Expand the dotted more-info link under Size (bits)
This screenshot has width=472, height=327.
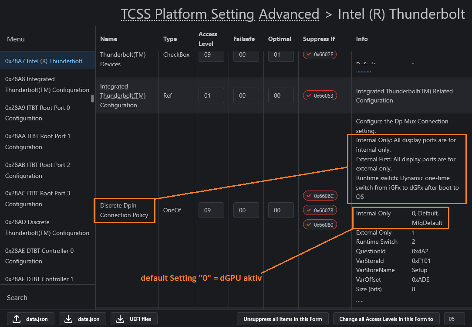[x=360, y=300]
